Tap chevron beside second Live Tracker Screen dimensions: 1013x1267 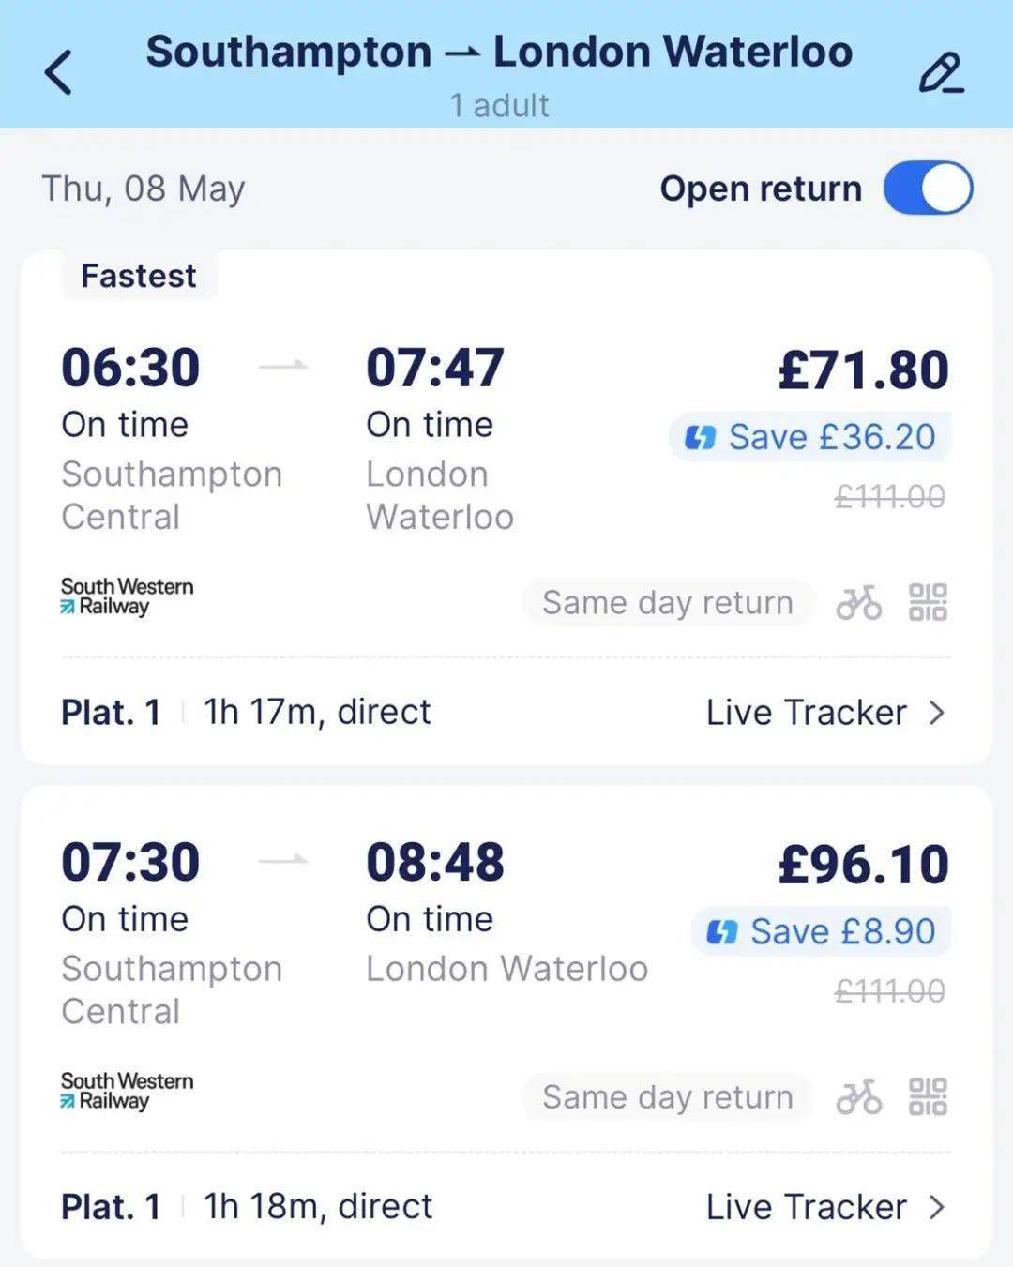point(936,1207)
